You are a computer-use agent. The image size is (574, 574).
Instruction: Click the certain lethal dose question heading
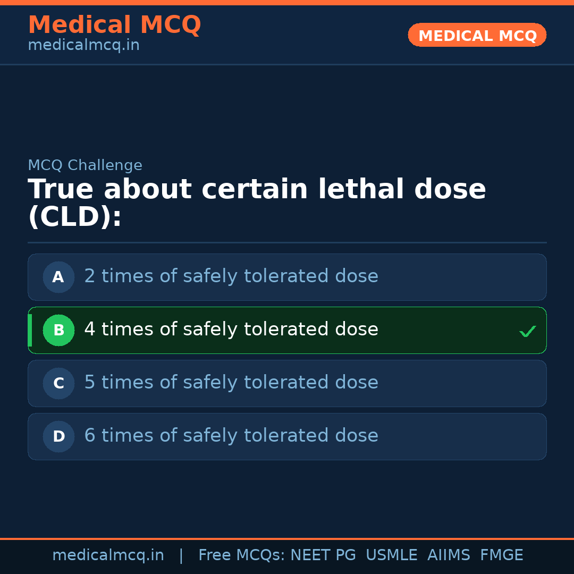tap(257, 203)
